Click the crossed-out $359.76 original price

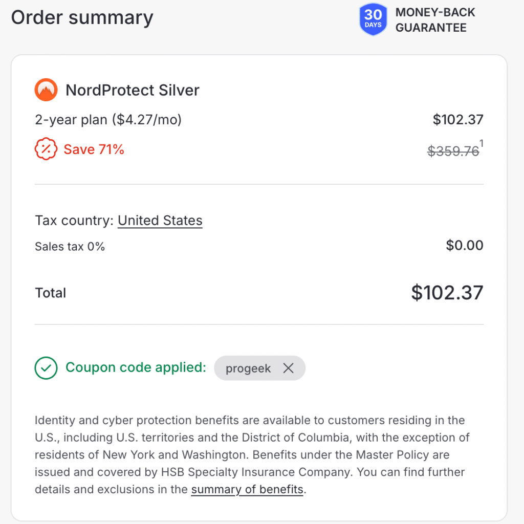coord(452,150)
